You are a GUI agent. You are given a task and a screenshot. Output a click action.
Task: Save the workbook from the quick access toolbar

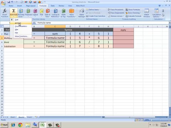[9, 2]
